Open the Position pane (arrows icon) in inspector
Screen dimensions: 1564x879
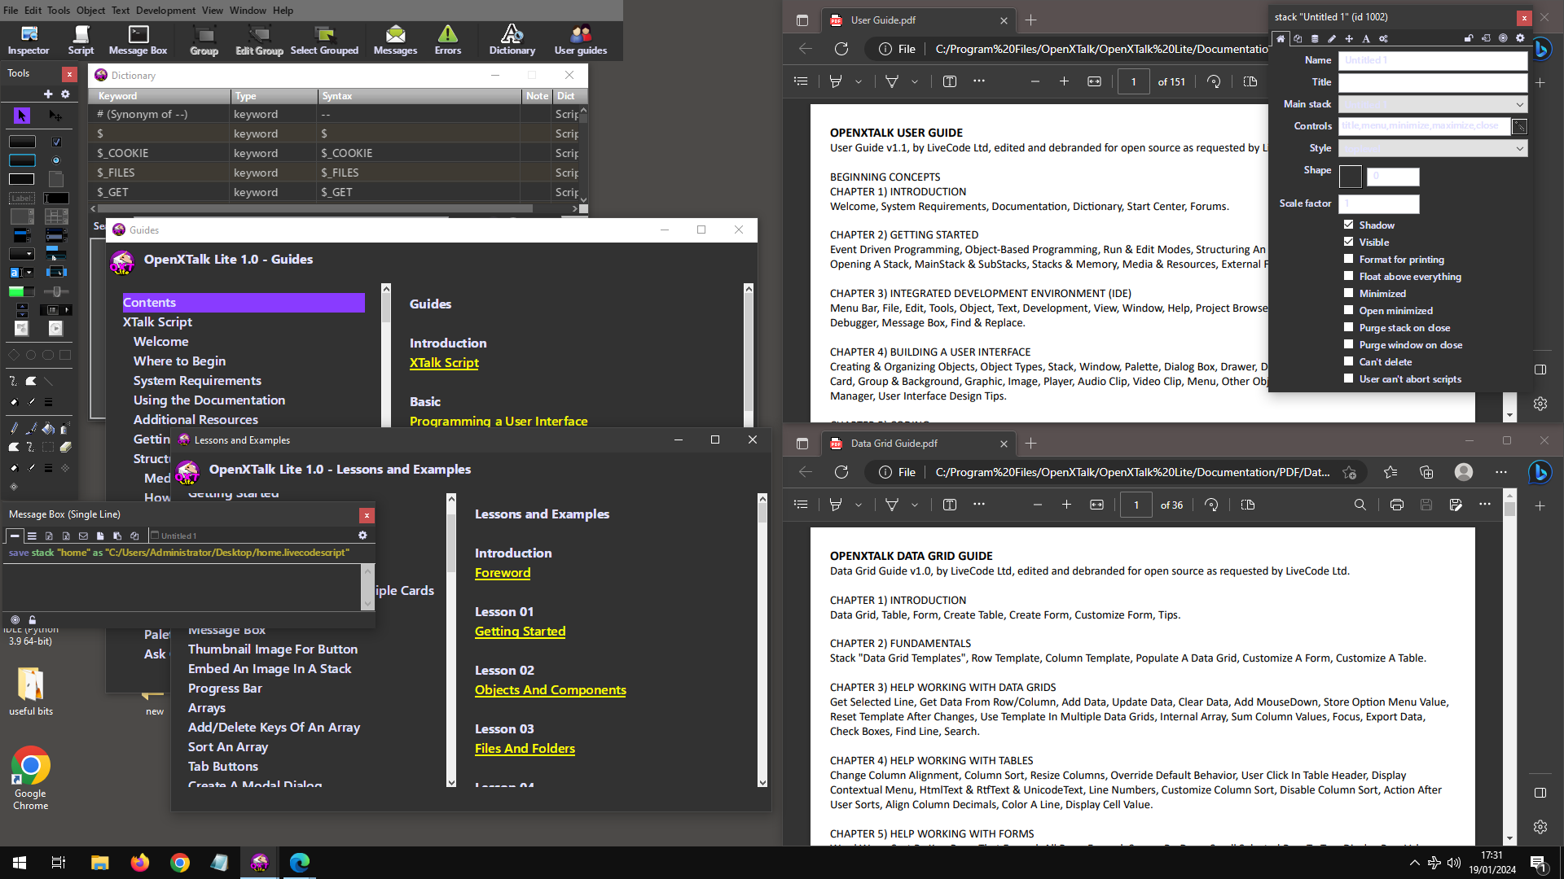pyautogui.click(x=1349, y=38)
